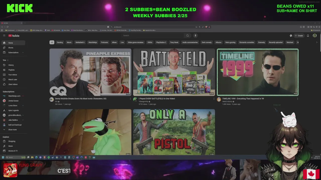Open the Every Battlefield video thumbnail
Screen dimensions: 321x180
[174, 72]
